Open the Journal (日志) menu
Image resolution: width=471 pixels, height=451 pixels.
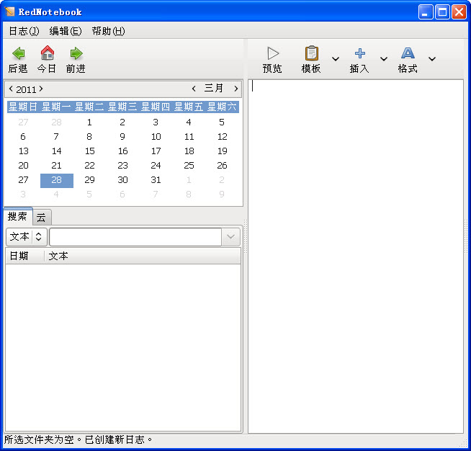click(24, 31)
